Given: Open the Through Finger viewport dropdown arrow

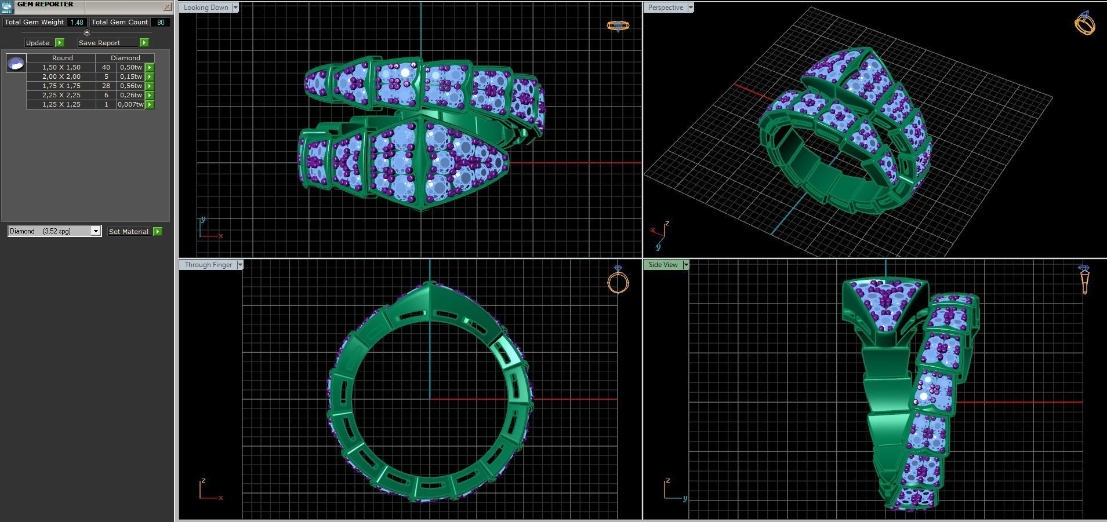Looking at the screenshot, I should click(240, 265).
